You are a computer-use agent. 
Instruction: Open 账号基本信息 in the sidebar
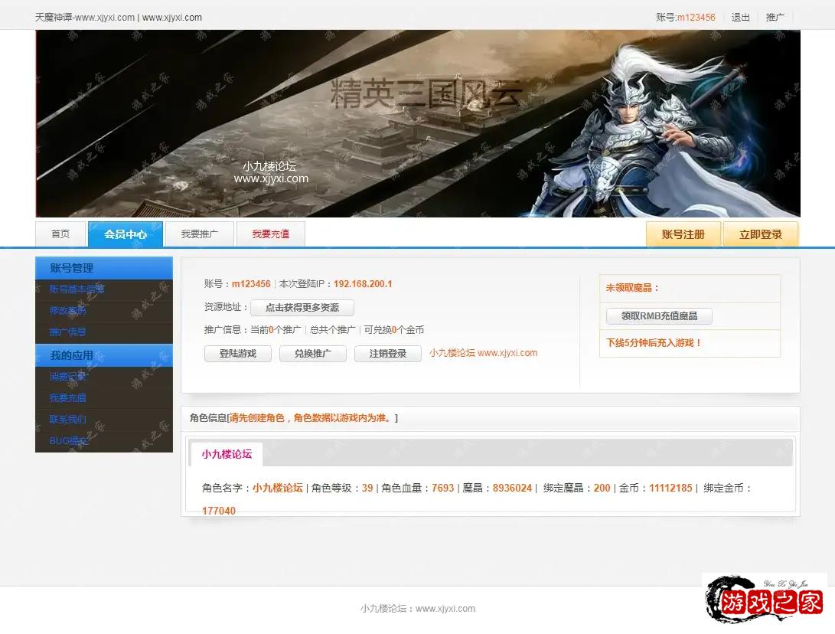coord(77,289)
